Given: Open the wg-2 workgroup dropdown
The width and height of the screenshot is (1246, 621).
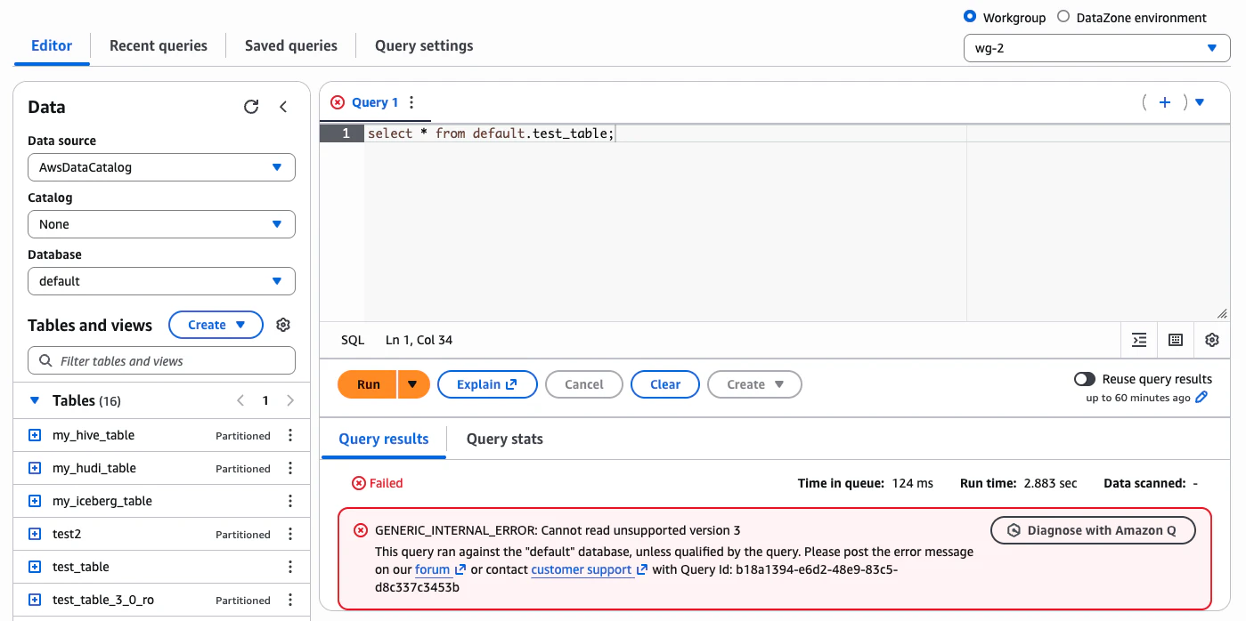Looking at the screenshot, I should coord(1097,48).
